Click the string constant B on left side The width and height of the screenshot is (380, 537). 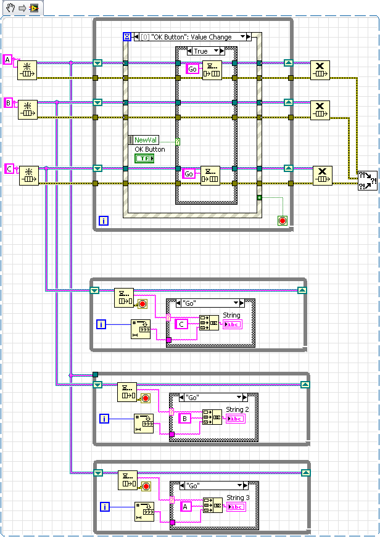tap(8, 102)
